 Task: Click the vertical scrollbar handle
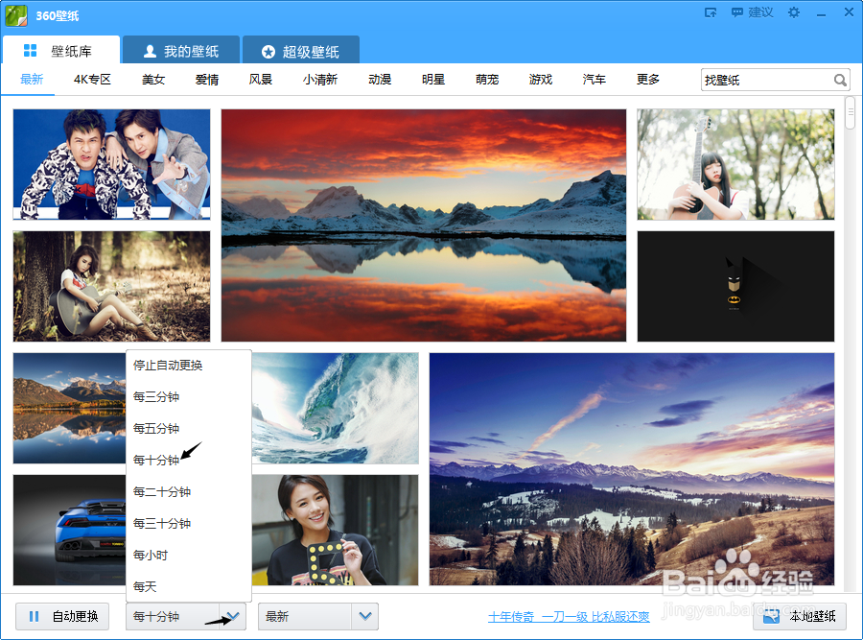coord(851,112)
